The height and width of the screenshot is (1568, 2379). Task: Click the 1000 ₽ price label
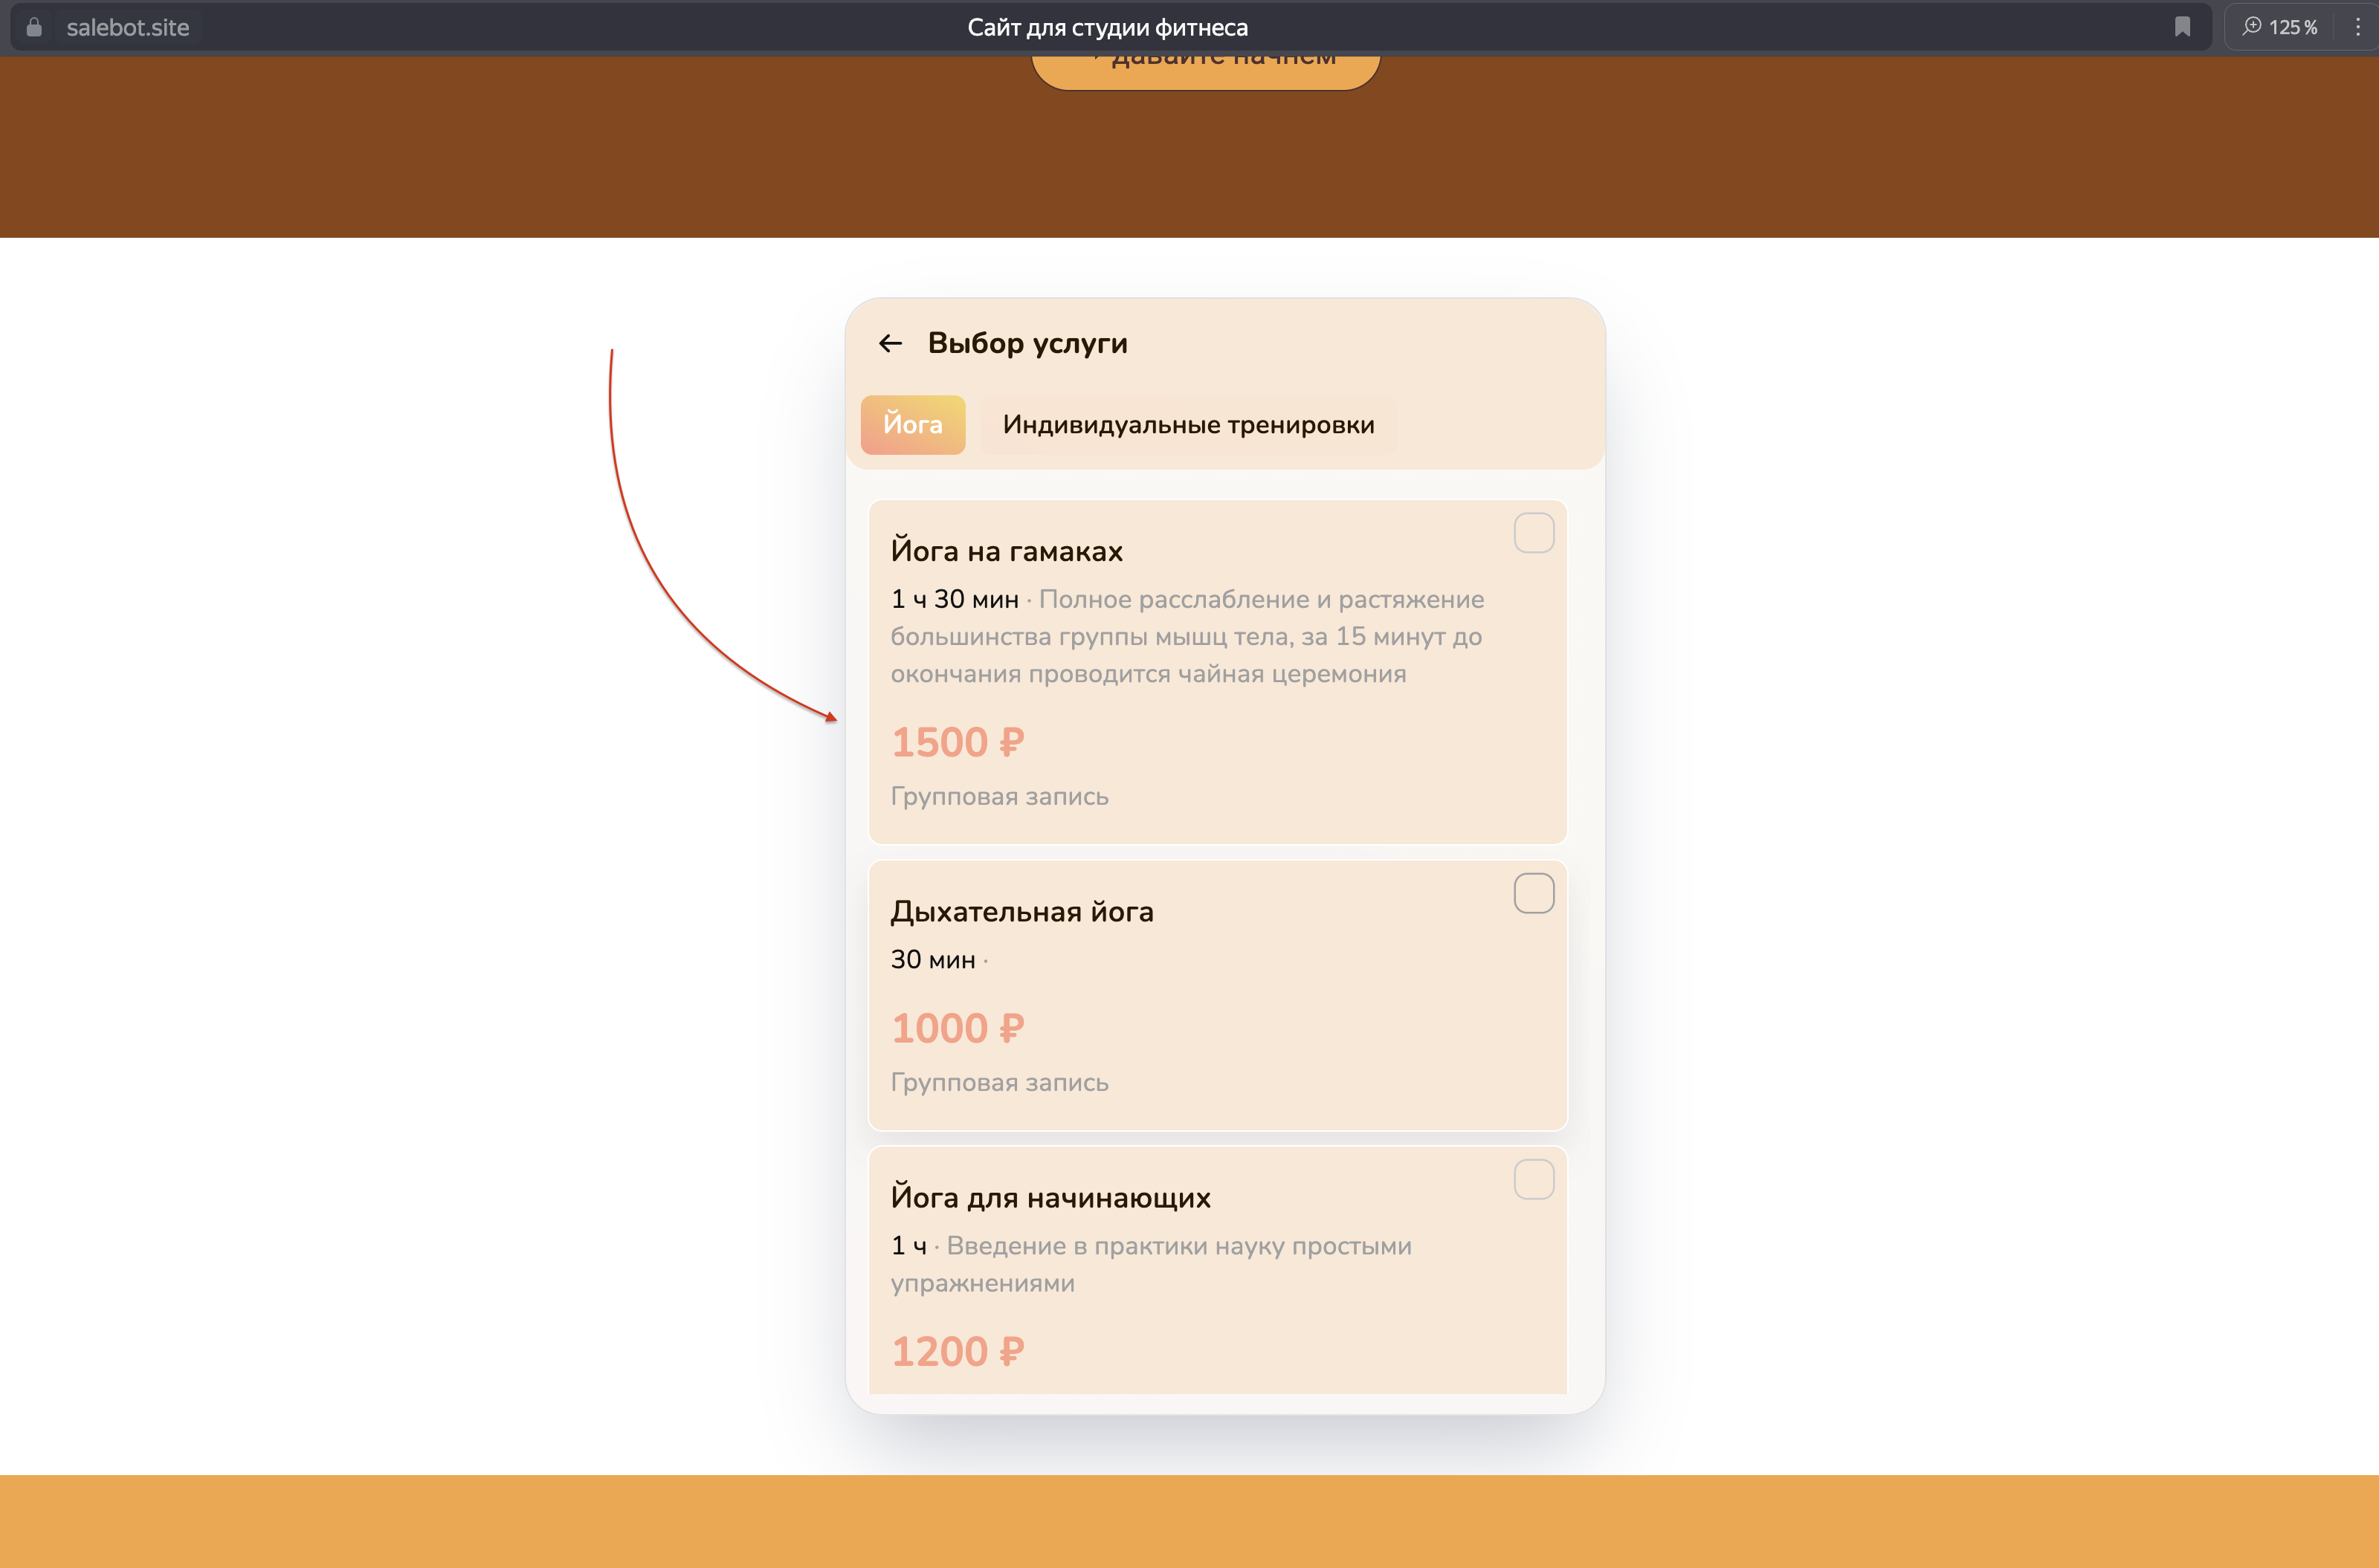click(x=958, y=1029)
